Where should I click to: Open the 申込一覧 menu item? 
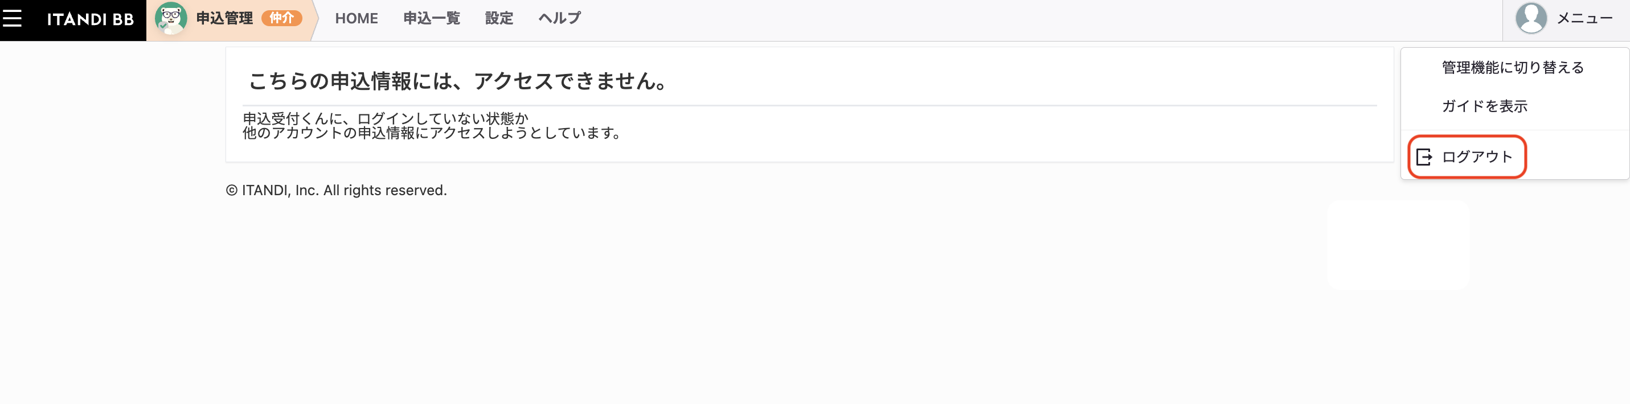click(x=432, y=18)
